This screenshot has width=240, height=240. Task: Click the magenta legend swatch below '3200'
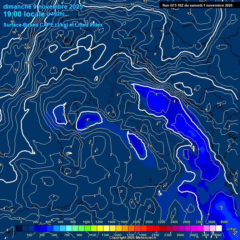click(200, 228)
